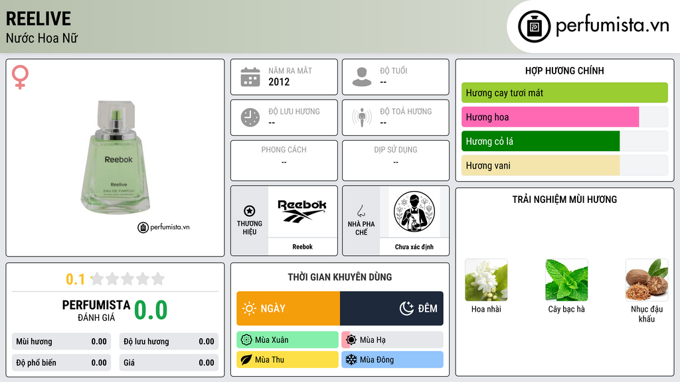
Task: Click the Dịp Sử Dụng occasion card
Action: pyautogui.click(x=396, y=160)
